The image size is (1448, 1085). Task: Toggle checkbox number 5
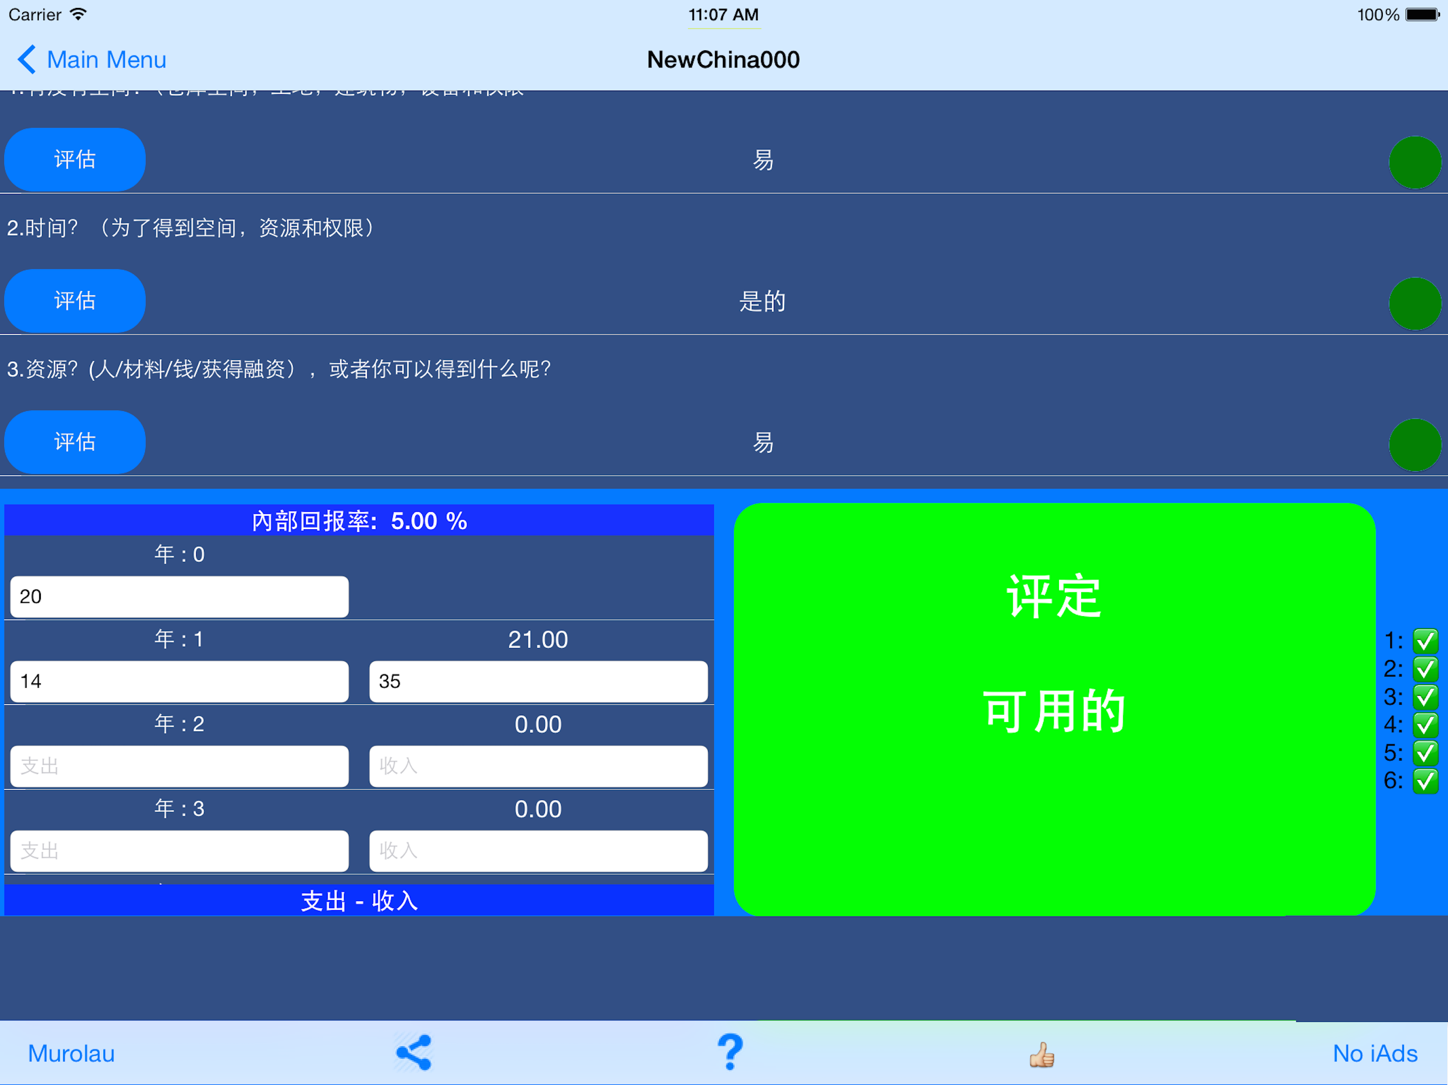pos(1425,753)
